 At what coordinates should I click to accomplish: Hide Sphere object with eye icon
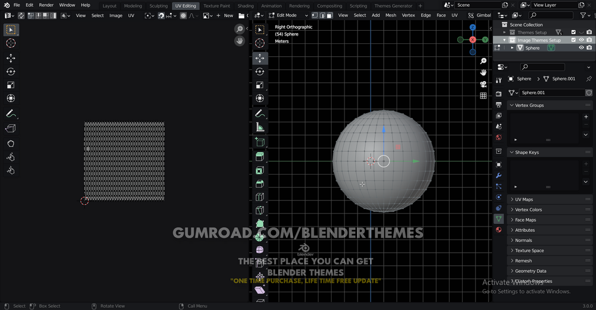(581, 48)
